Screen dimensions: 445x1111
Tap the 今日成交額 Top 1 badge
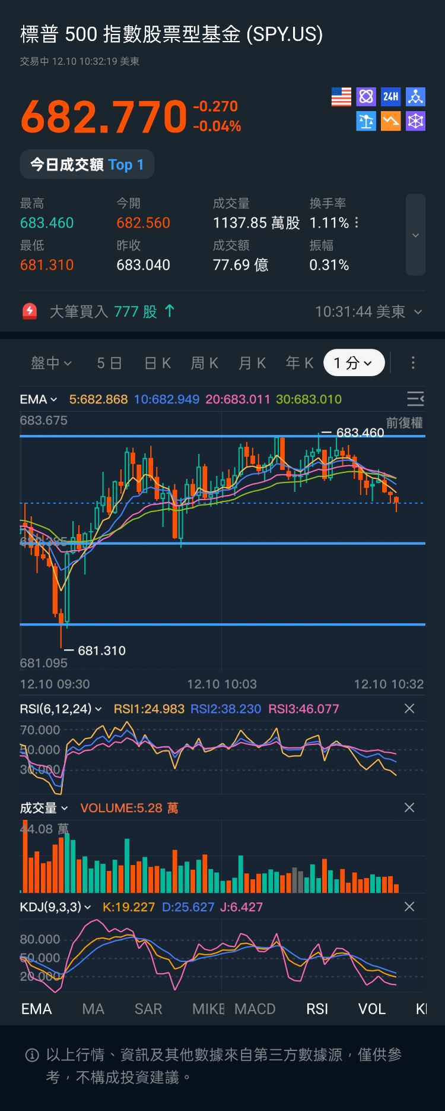87,165
